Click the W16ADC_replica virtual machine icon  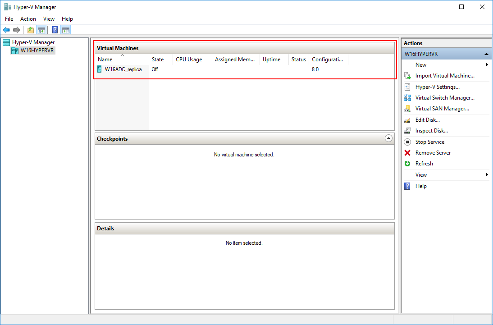[99, 69]
